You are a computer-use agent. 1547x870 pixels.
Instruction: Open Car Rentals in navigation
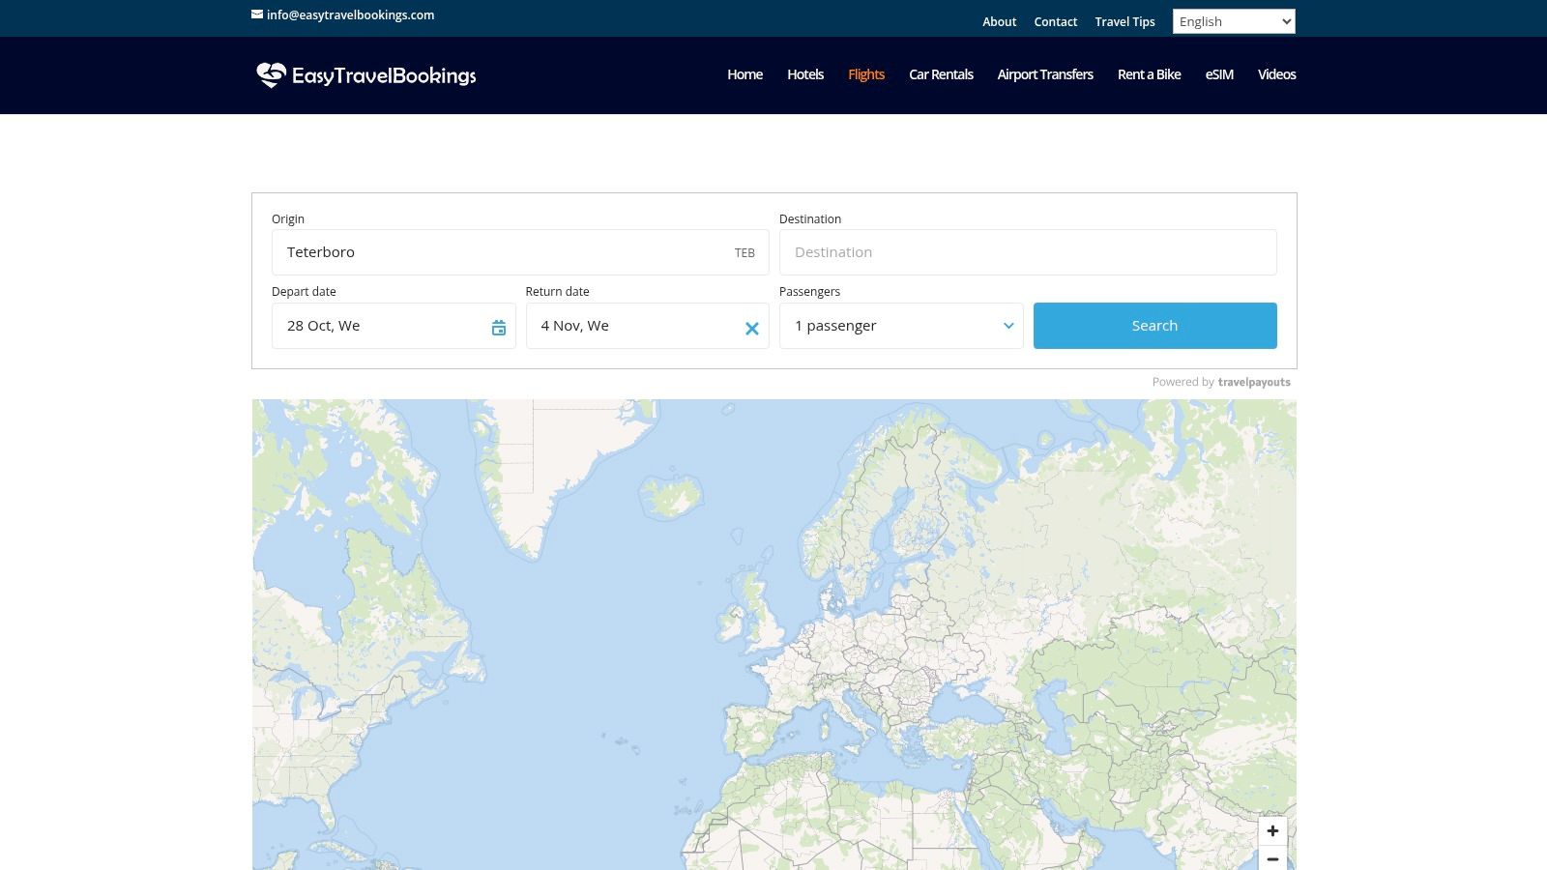coord(941,74)
